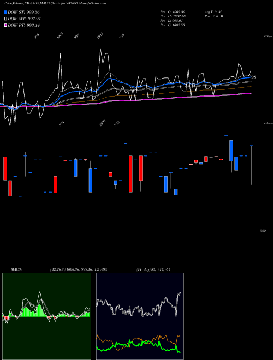Click the Pre O: 1002.50 value

[x=173, y=11]
